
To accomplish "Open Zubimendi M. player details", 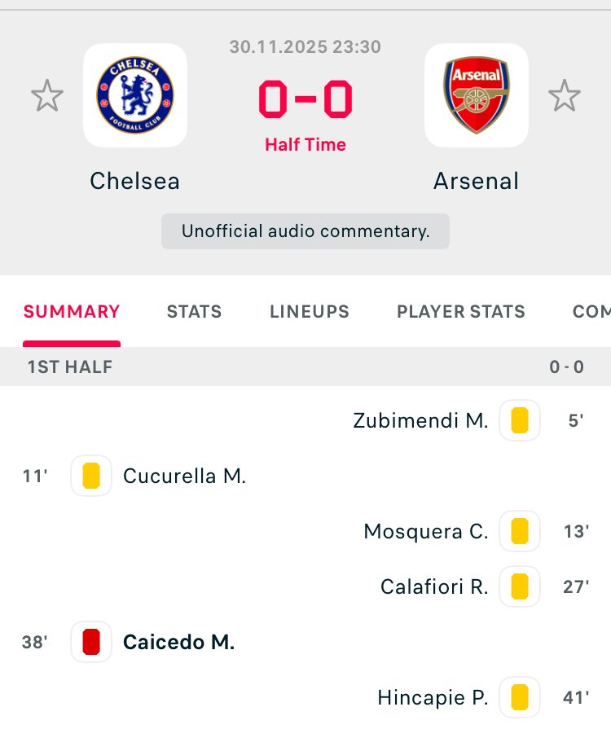I will (420, 420).
